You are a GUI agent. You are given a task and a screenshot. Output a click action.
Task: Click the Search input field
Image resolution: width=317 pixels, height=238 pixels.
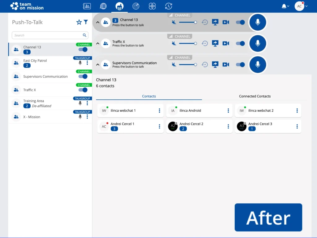(46, 35)
